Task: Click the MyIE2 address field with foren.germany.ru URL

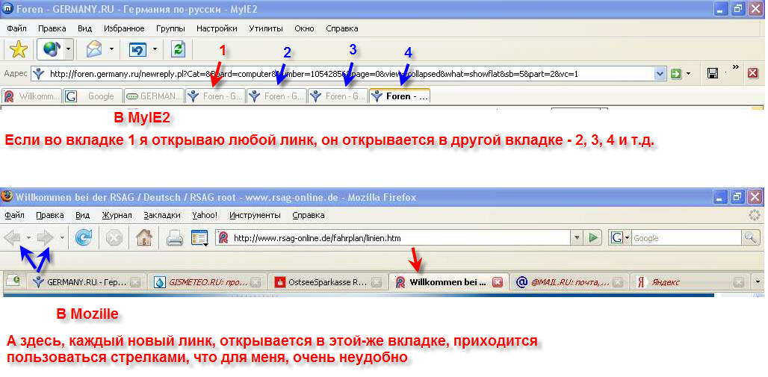Action: click(x=349, y=74)
